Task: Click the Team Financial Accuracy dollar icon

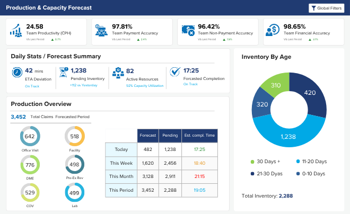Action: pyautogui.click(x=273, y=30)
